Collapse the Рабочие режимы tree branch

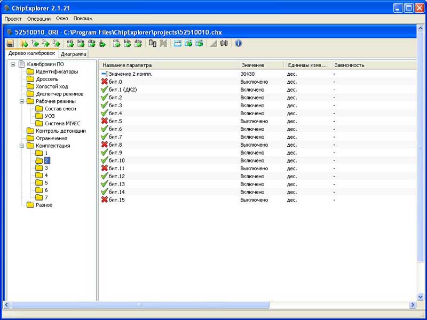point(22,101)
